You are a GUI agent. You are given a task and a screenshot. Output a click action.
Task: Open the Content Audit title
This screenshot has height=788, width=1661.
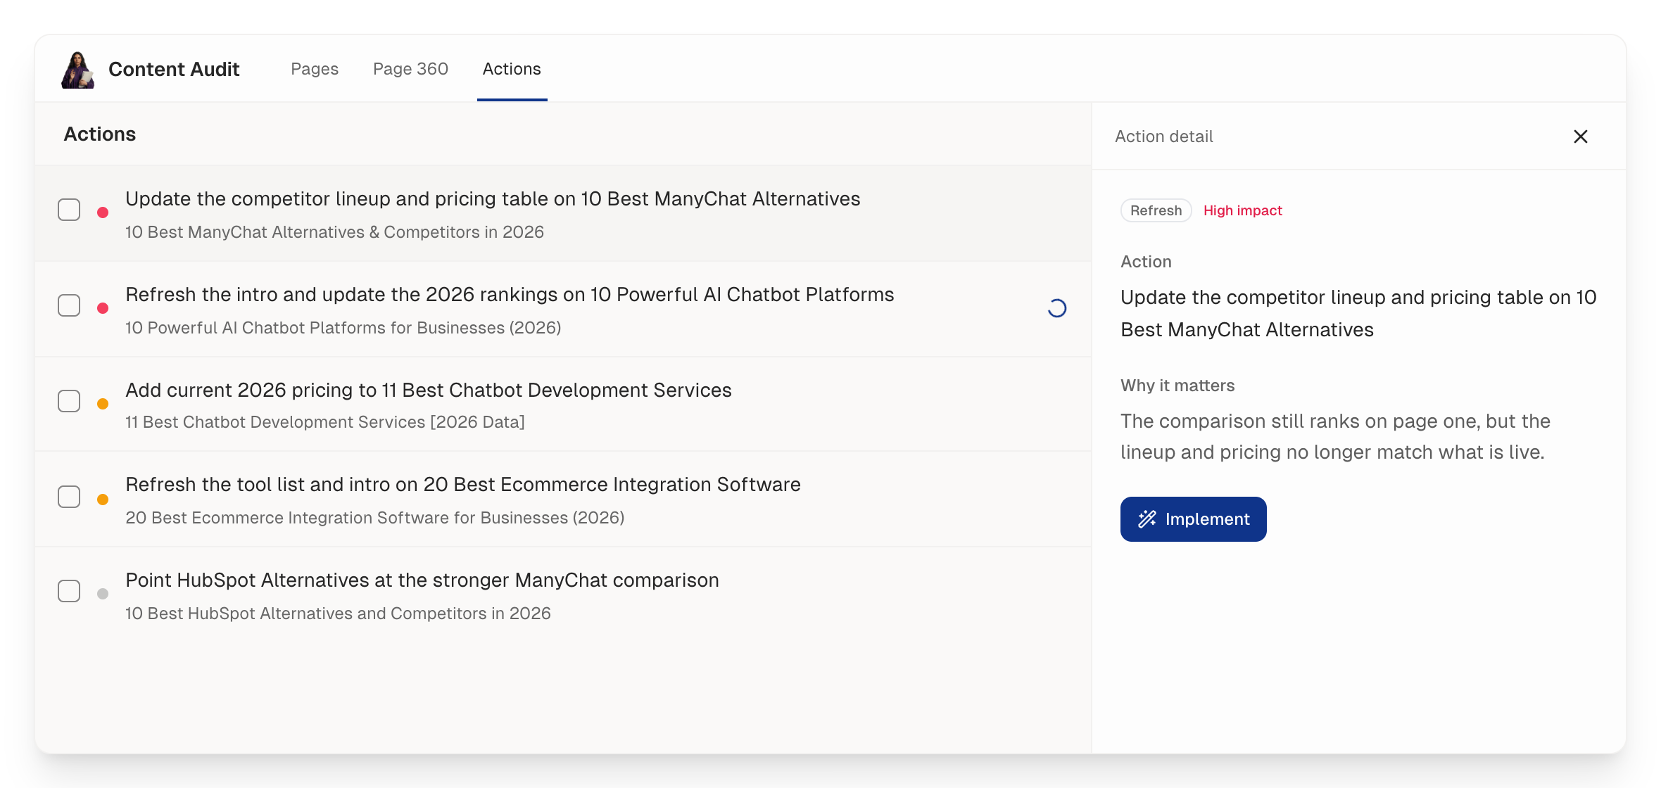coord(174,69)
